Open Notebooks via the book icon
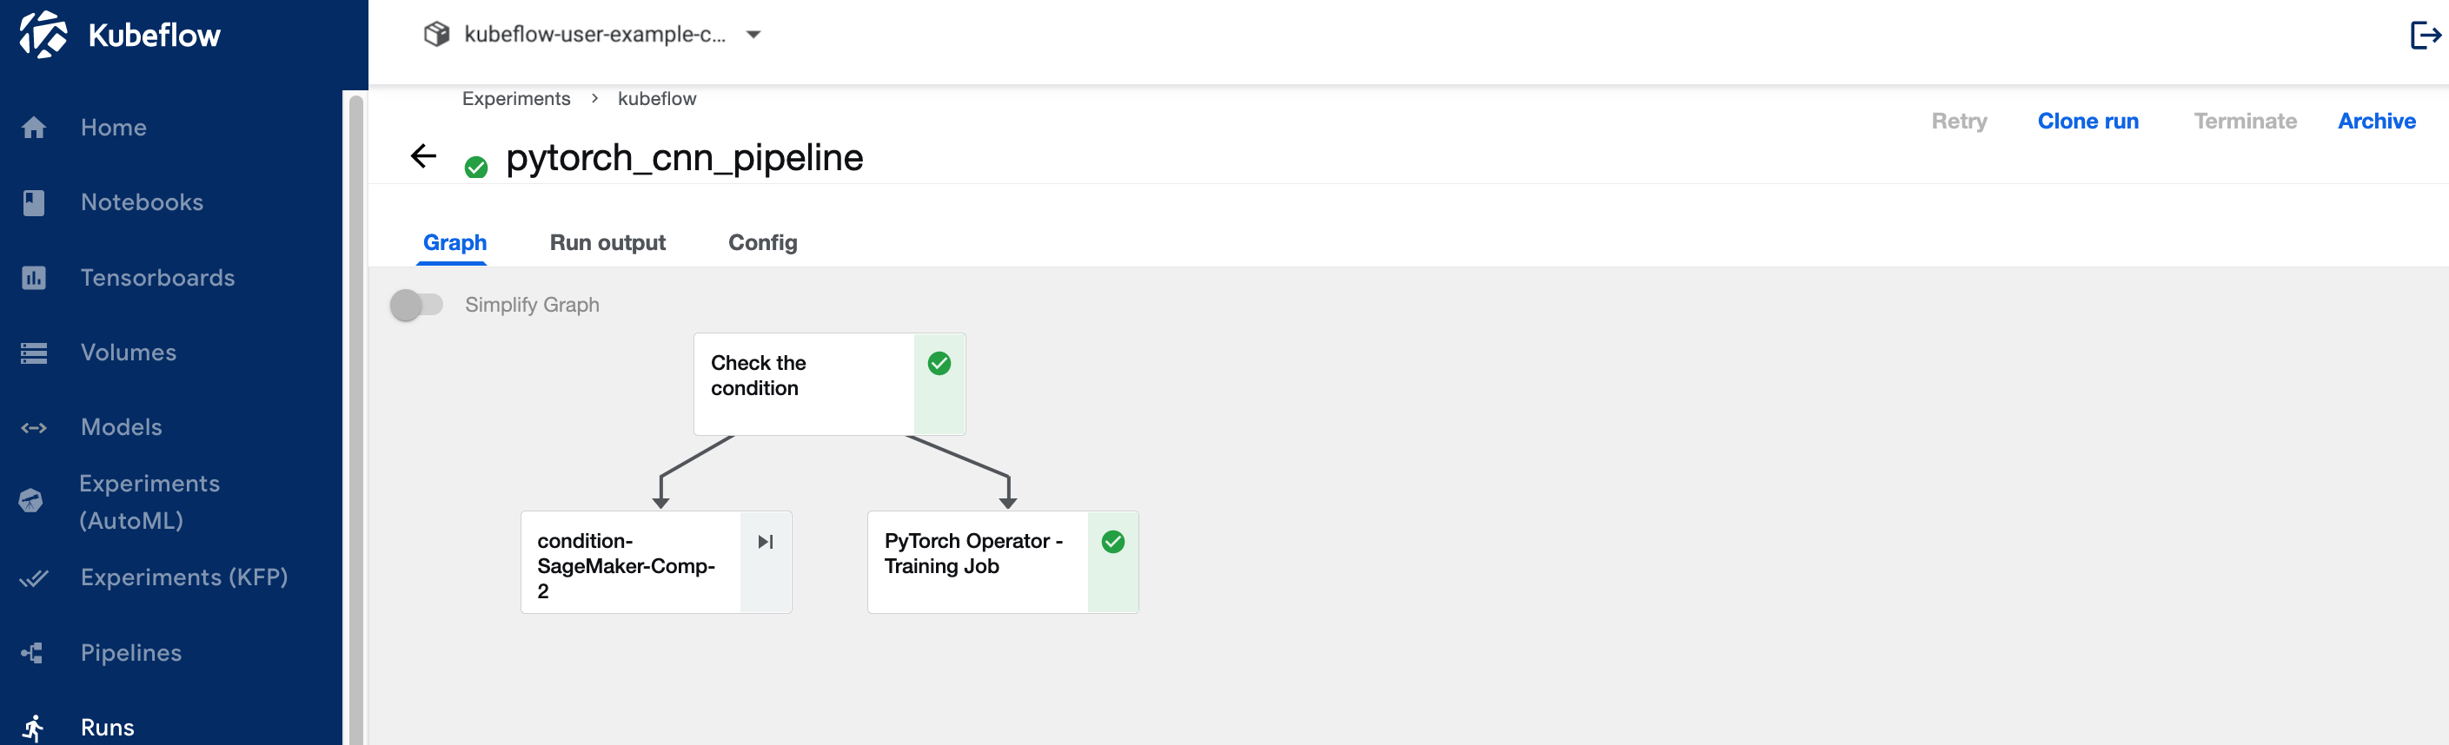2449x745 pixels. coord(34,202)
